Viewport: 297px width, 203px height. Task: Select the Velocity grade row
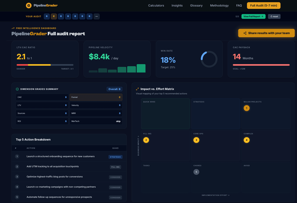click(96, 105)
